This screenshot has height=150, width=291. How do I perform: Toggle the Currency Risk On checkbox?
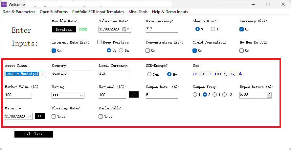click(242, 29)
